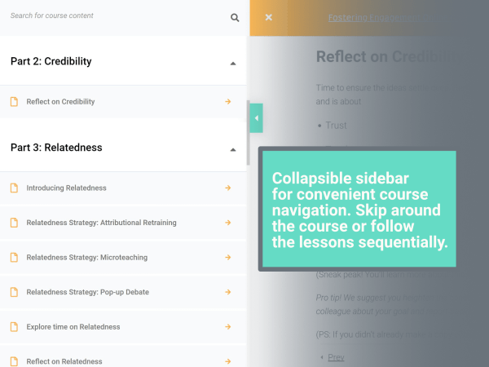Image resolution: width=489 pixels, height=367 pixels.
Task: Click arrow icon beside Introducing Relatedness
Action: point(228,188)
